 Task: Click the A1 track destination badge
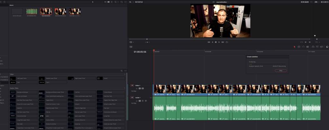[132, 98]
